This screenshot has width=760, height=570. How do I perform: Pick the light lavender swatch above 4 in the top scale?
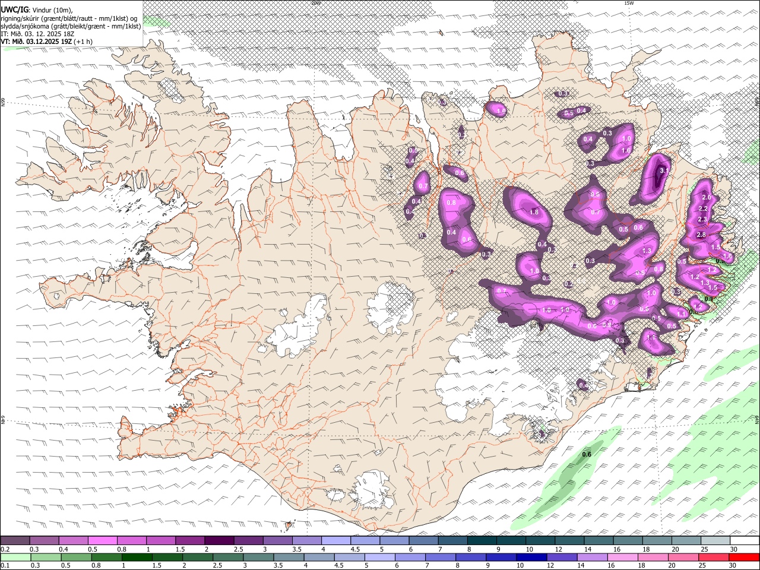click(x=335, y=541)
